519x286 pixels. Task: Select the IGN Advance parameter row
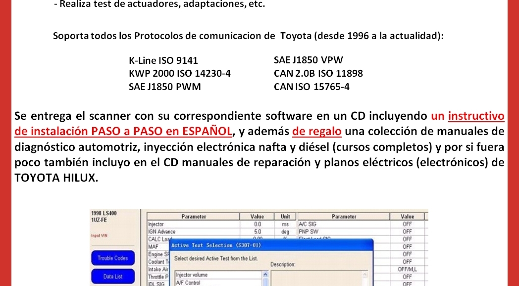pos(198,231)
